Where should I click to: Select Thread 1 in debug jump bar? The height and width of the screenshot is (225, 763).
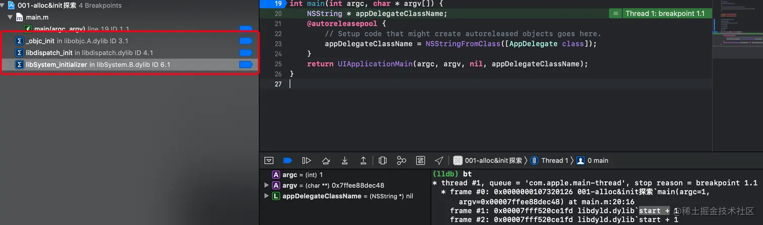tap(549, 160)
